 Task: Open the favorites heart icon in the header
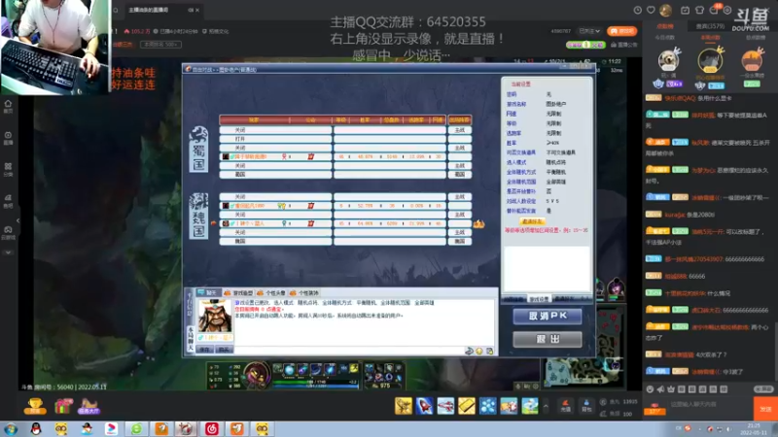[651, 10]
